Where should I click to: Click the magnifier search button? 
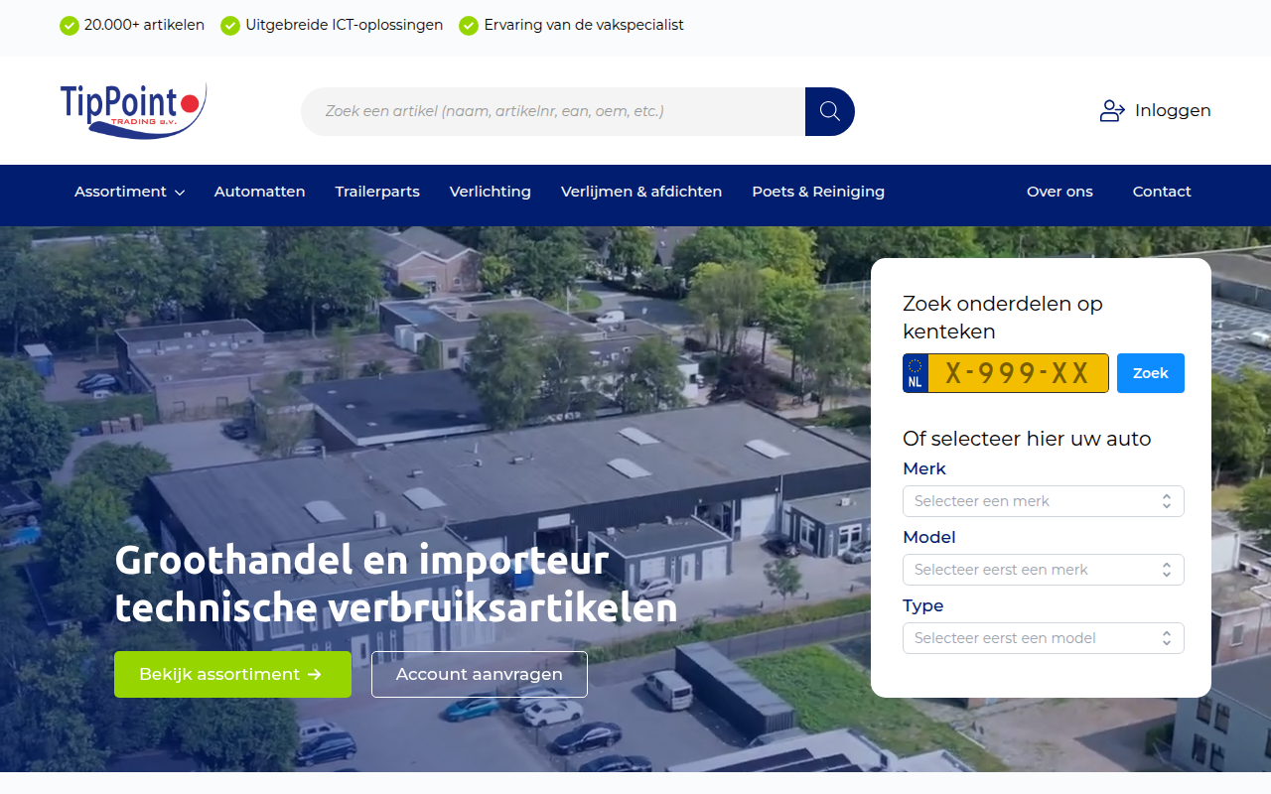click(830, 111)
